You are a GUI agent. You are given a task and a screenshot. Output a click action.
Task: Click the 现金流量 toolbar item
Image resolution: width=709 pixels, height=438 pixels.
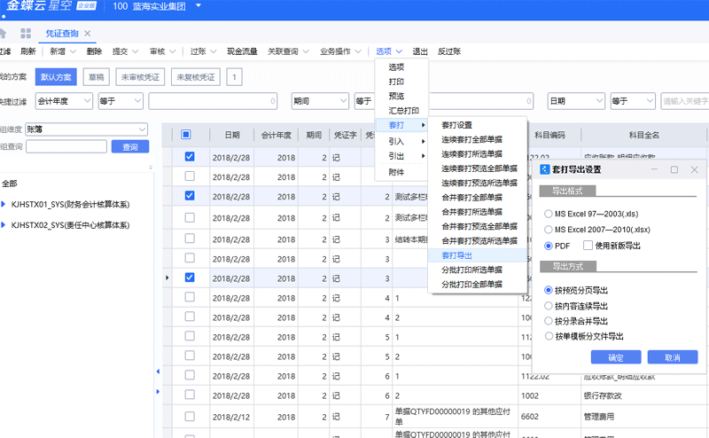click(242, 51)
